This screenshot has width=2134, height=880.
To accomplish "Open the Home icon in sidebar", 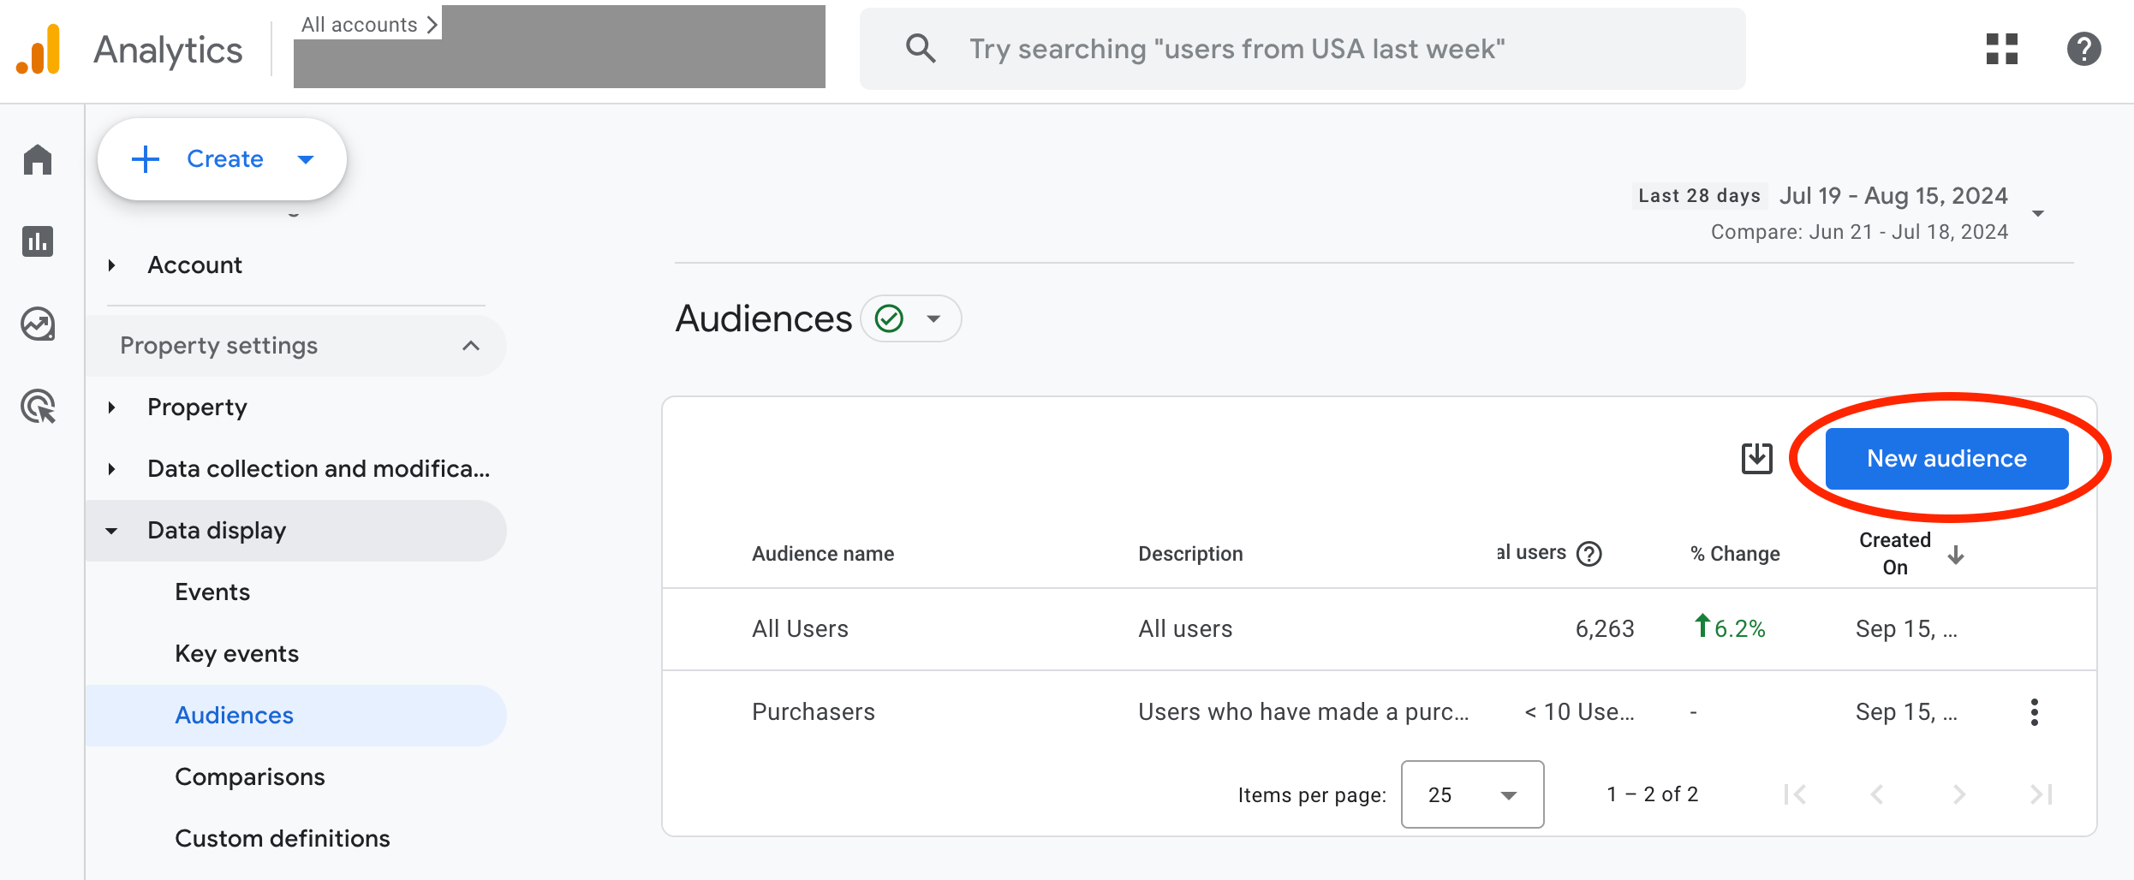I will [x=38, y=160].
